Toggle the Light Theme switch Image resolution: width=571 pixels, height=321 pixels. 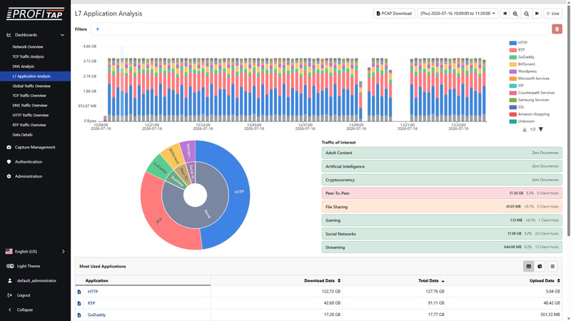(x=10, y=266)
